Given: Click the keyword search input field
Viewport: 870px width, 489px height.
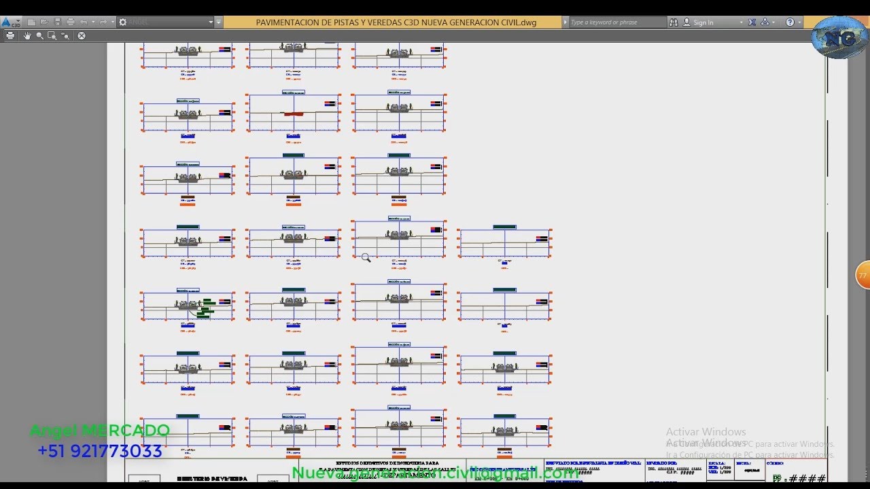Looking at the screenshot, I should coord(618,22).
